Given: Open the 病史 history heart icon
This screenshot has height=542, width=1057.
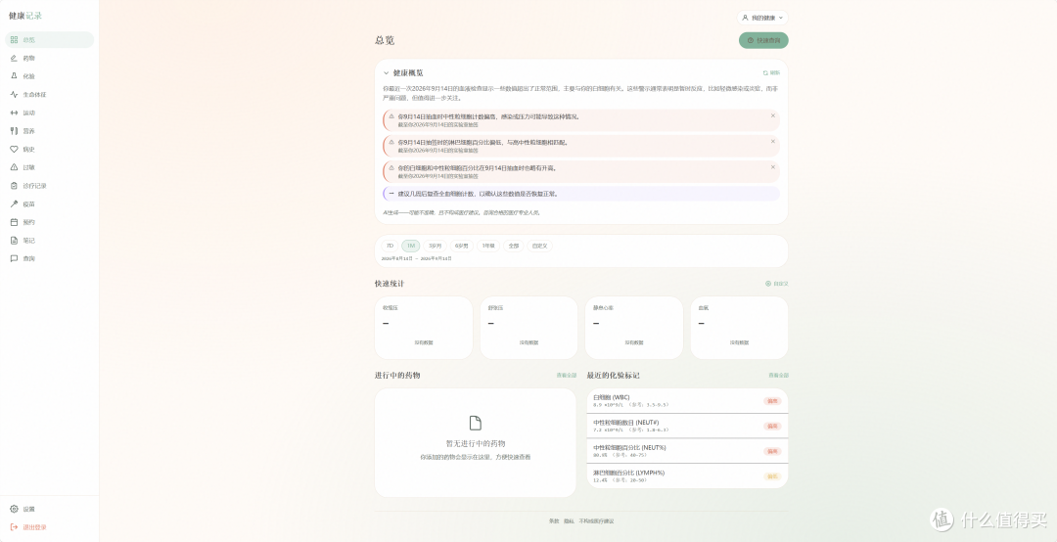Looking at the screenshot, I should pyautogui.click(x=14, y=149).
